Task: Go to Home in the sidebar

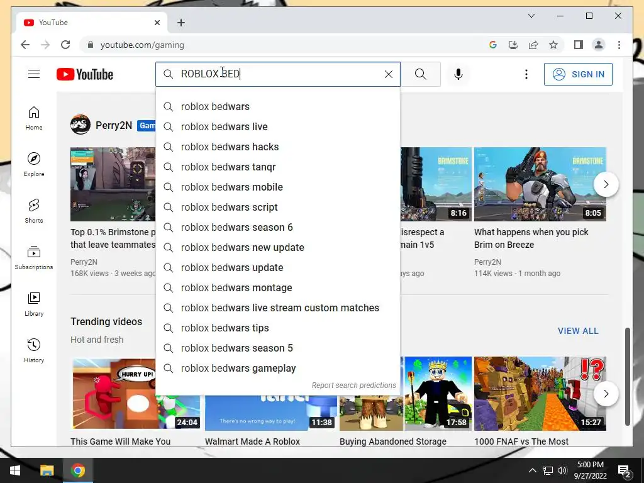Action: coord(34,118)
